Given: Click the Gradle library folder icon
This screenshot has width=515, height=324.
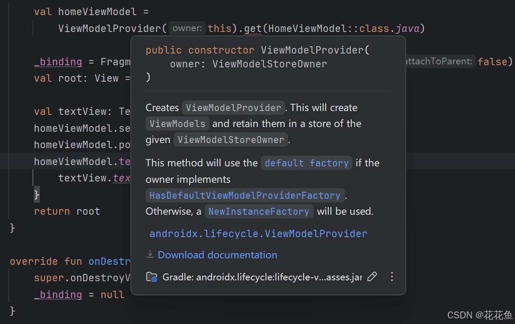Looking at the screenshot, I should 152,277.
